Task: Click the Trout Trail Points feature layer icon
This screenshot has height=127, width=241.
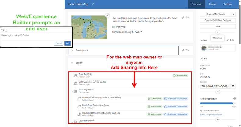Action: [76, 76]
